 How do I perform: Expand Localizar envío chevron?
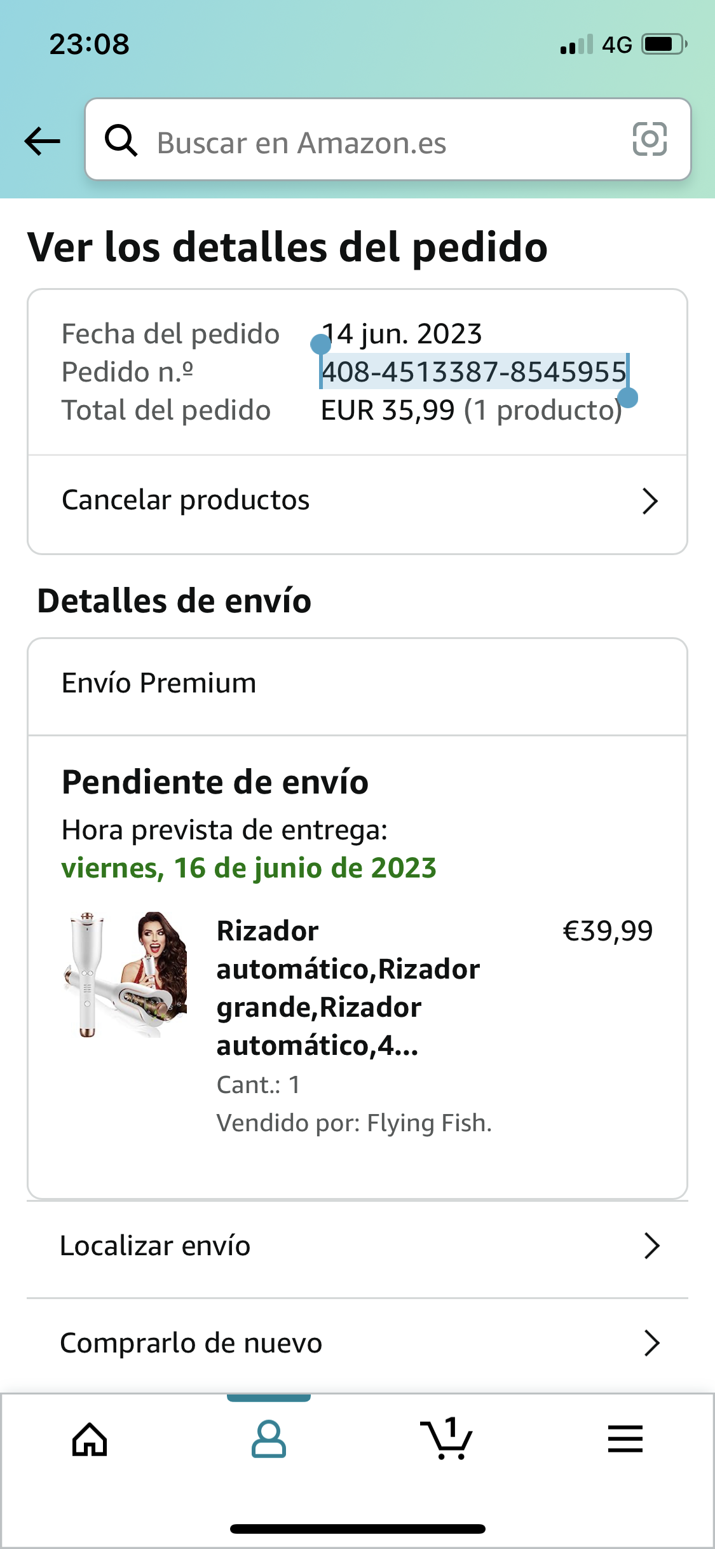click(652, 1246)
